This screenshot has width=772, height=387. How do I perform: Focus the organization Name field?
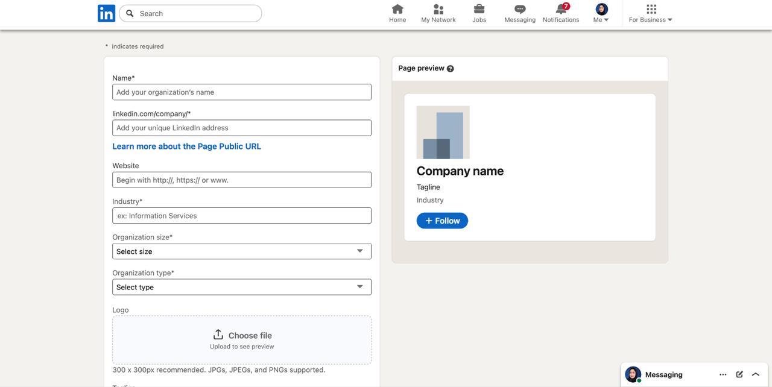click(242, 92)
